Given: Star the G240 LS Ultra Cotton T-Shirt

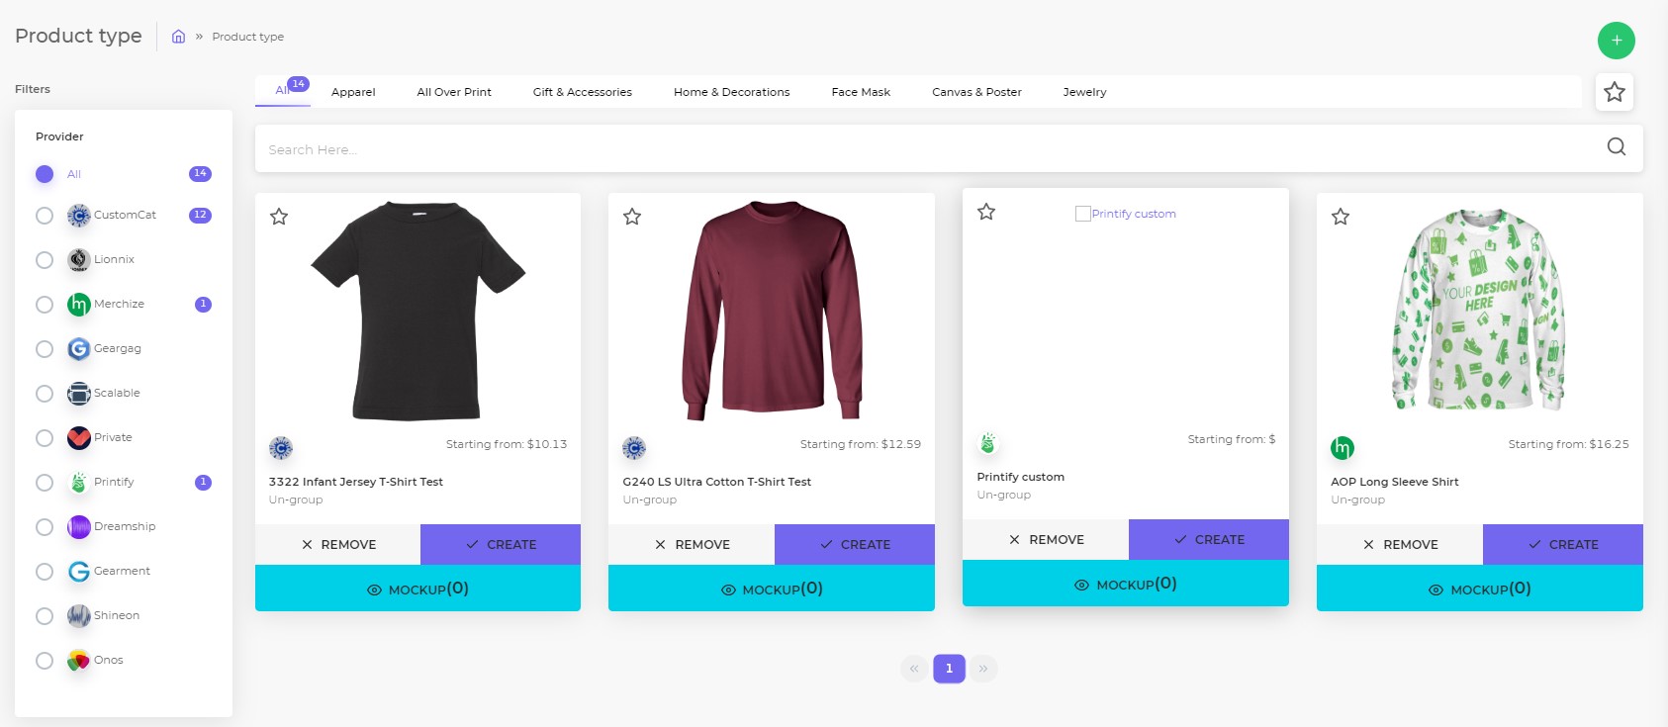Looking at the screenshot, I should pyautogui.click(x=632, y=217).
